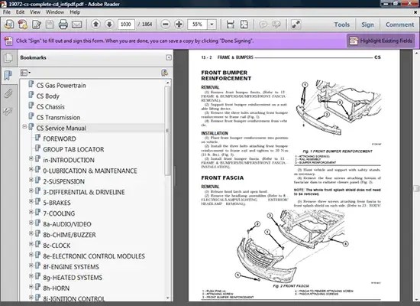Viewport: 420px width, 306px height.
Task: Click the document vertical scrollbar thumb
Action: click(x=416, y=188)
